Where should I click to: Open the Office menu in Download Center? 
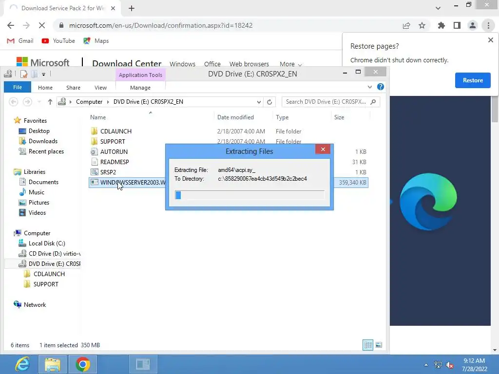pyautogui.click(x=212, y=64)
